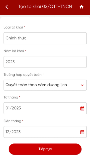Go back using the header arrow
Viewport: 90px width, 156px height.
pyautogui.click(x=7, y=7)
